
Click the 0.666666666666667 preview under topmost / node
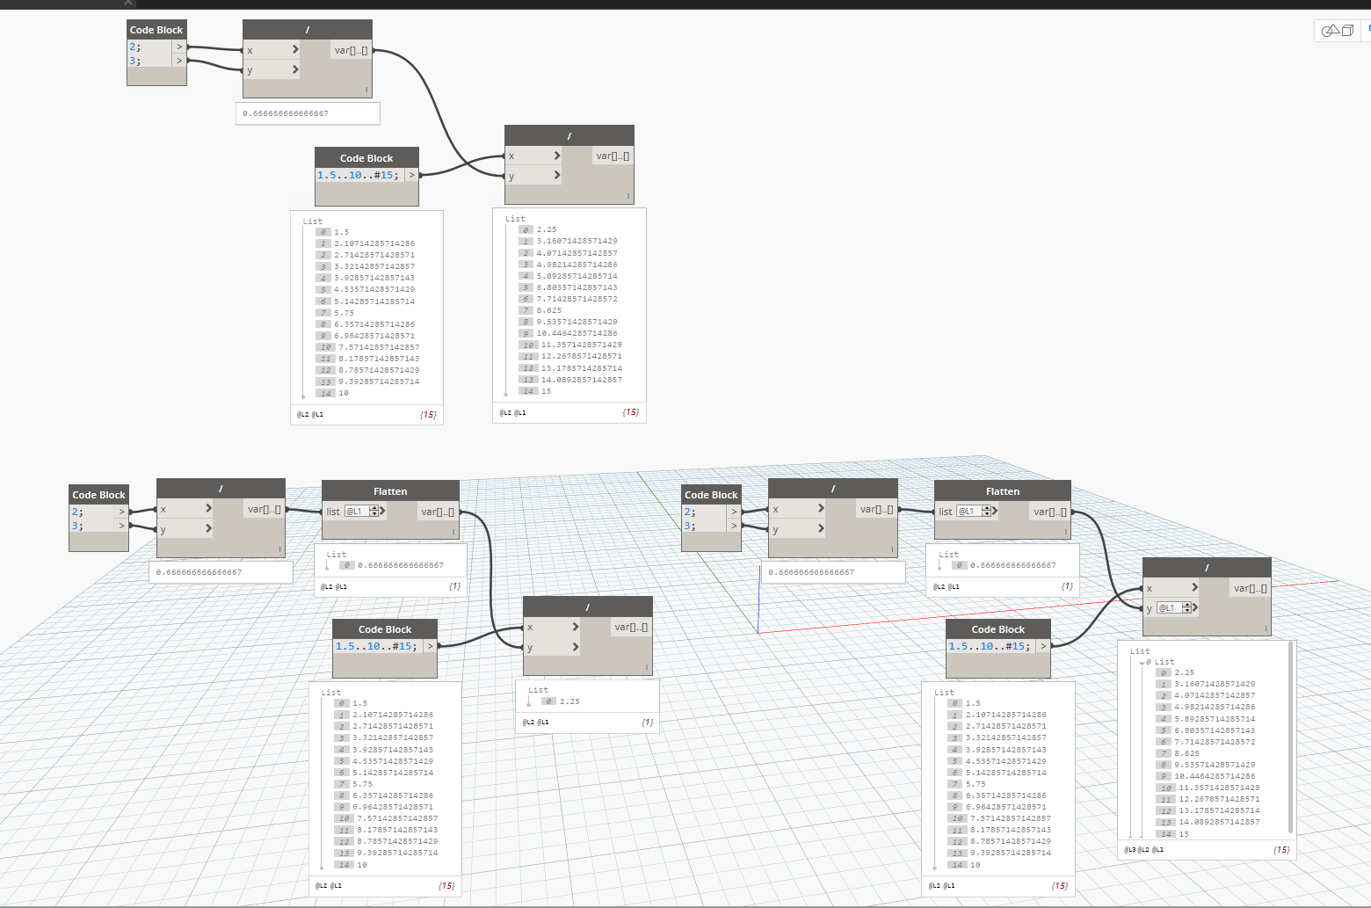coord(286,113)
